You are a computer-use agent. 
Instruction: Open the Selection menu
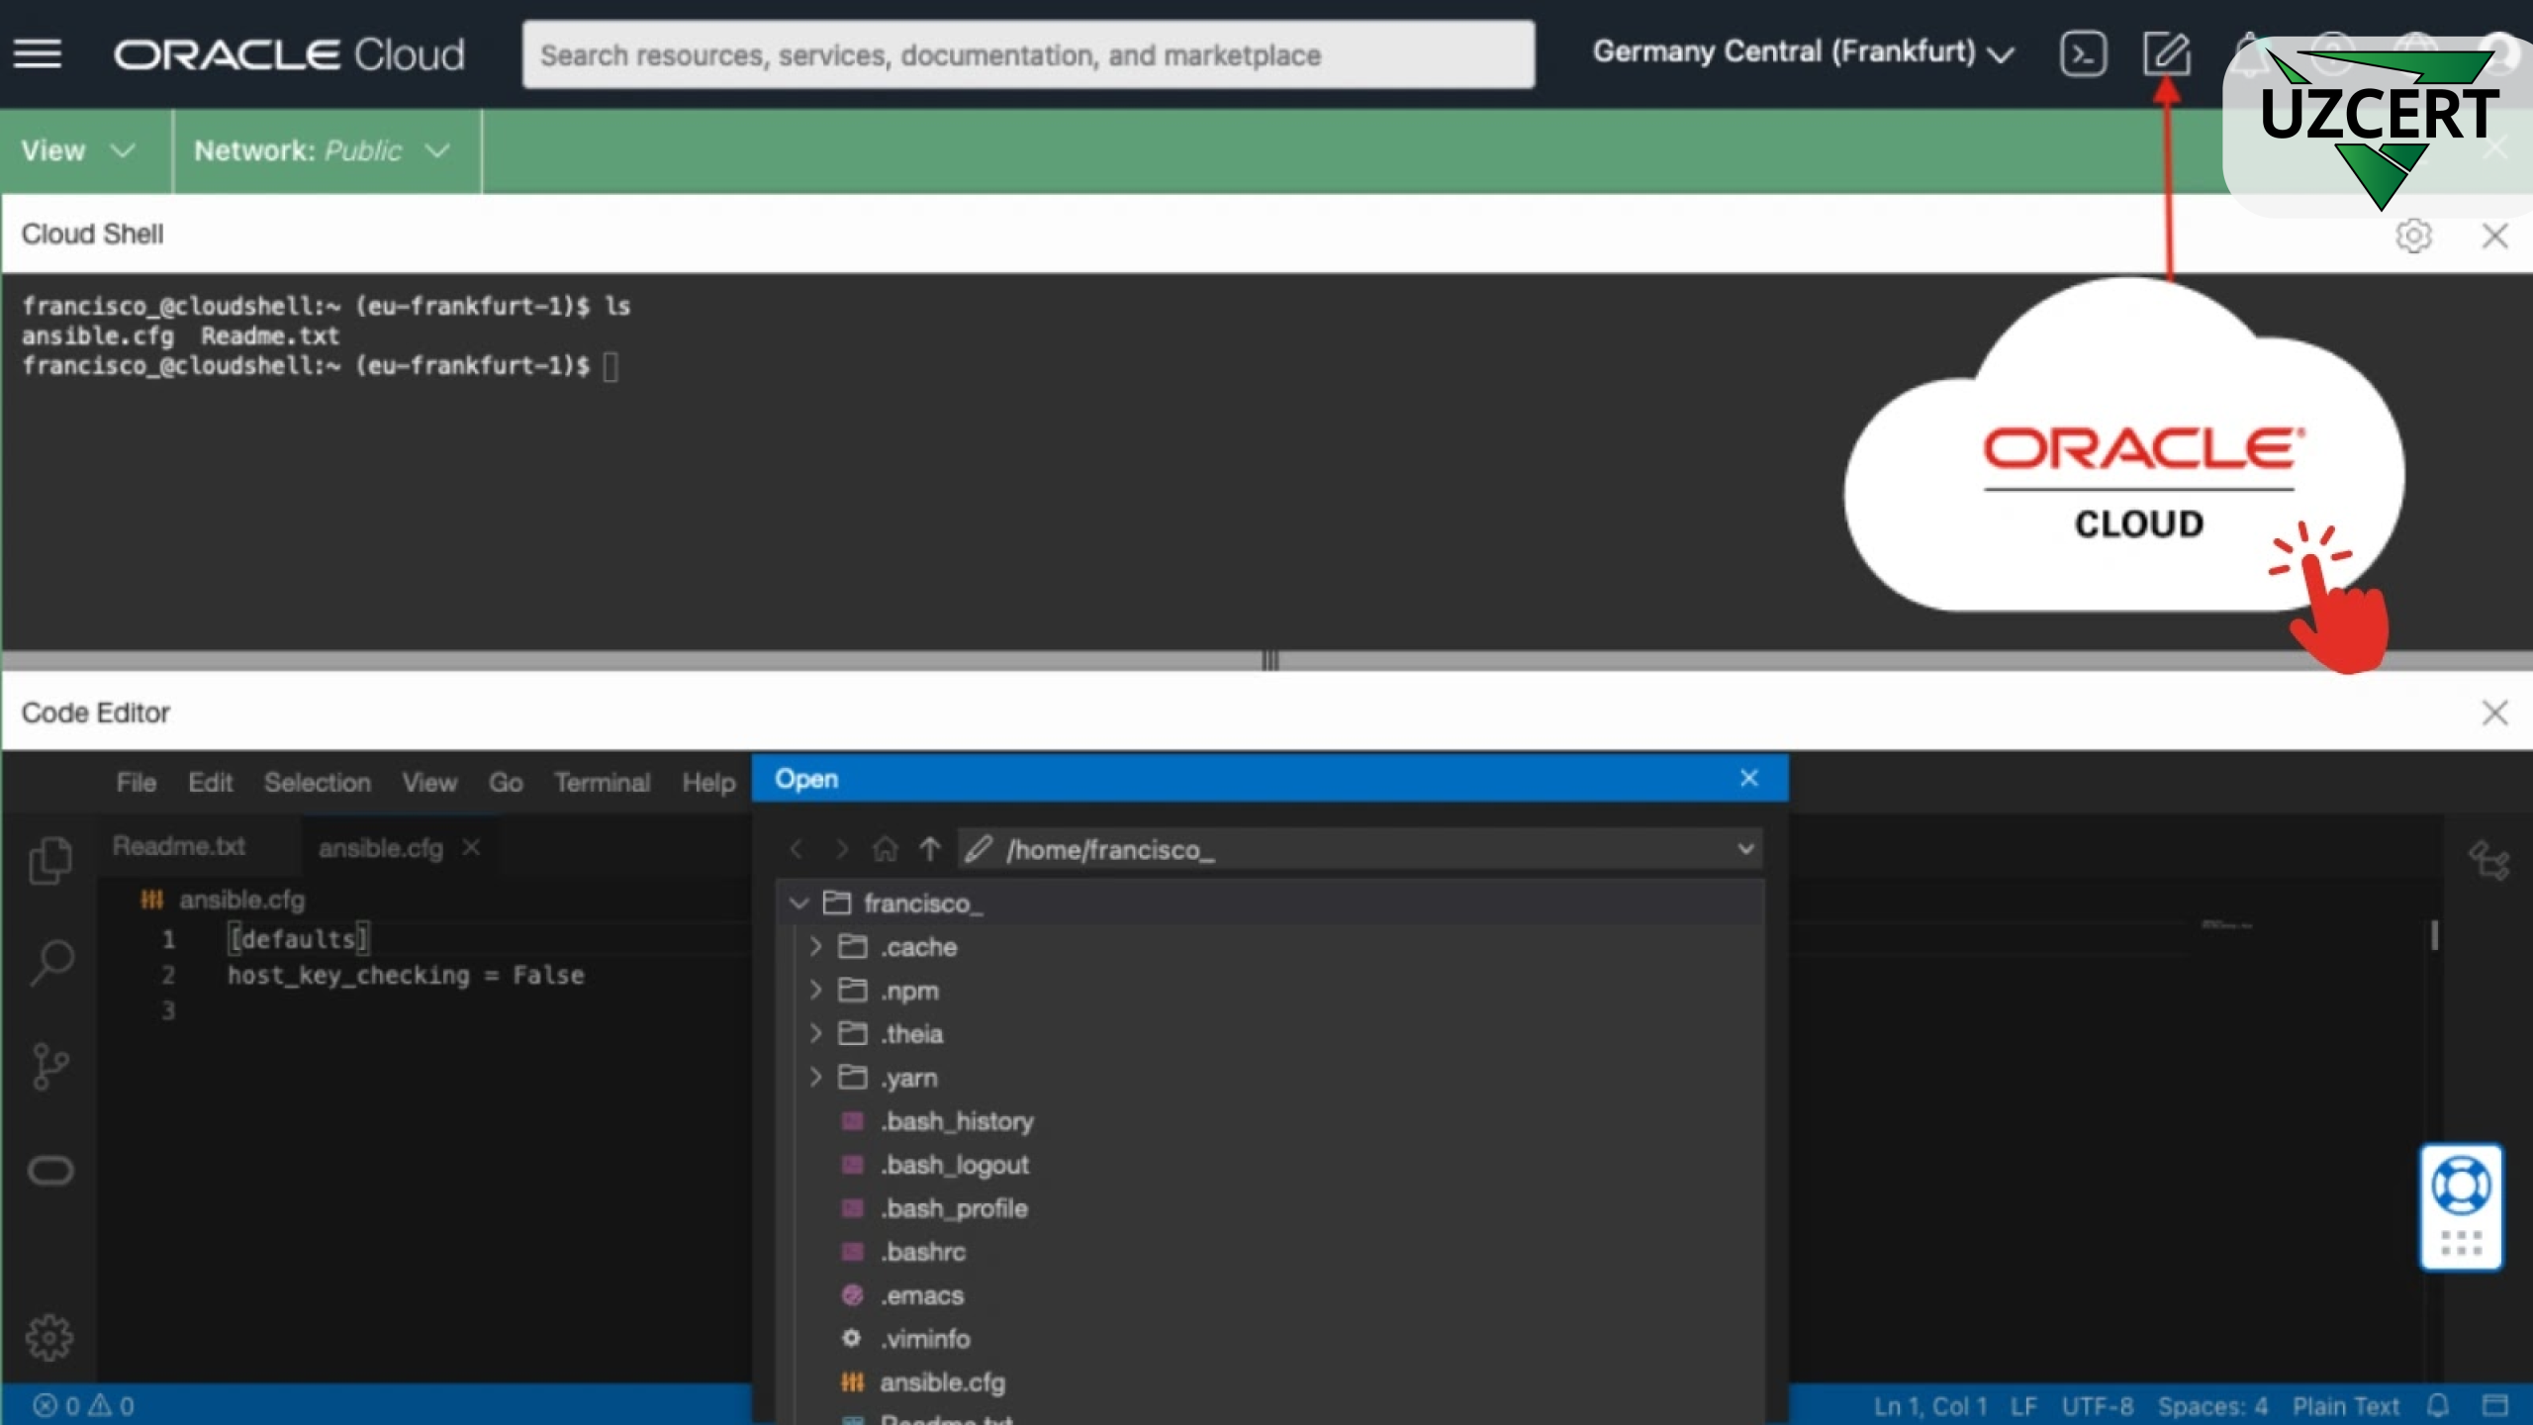point(318,782)
